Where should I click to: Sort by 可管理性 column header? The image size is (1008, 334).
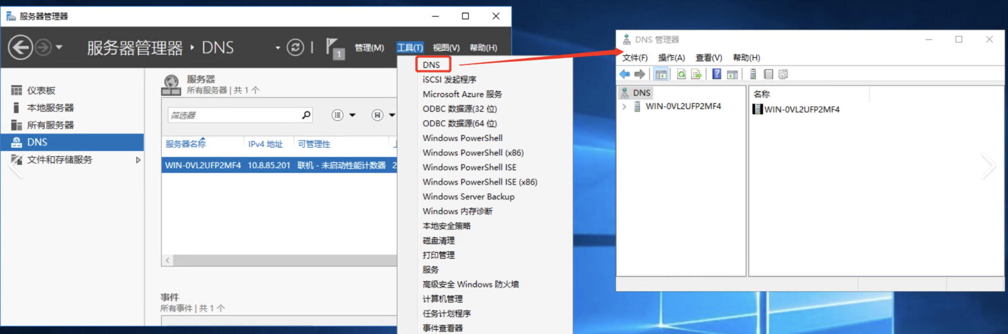(314, 144)
